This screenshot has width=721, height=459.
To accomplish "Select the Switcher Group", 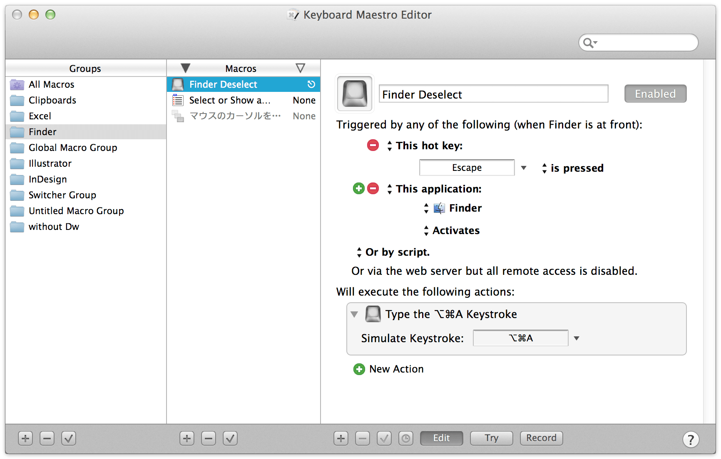I will coord(86,195).
